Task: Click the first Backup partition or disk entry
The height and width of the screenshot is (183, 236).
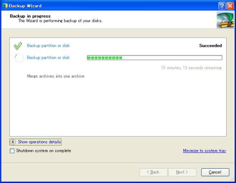Action: pos(48,46)
